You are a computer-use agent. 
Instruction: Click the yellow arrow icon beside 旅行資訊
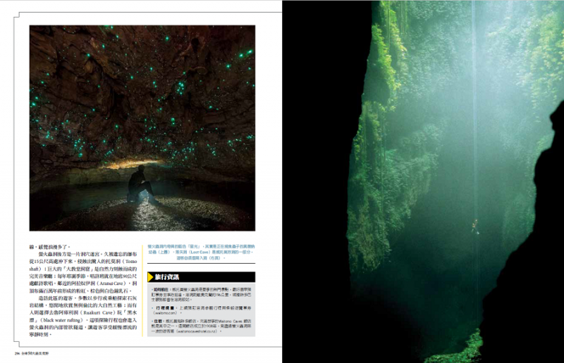click(x=151, y=277)
